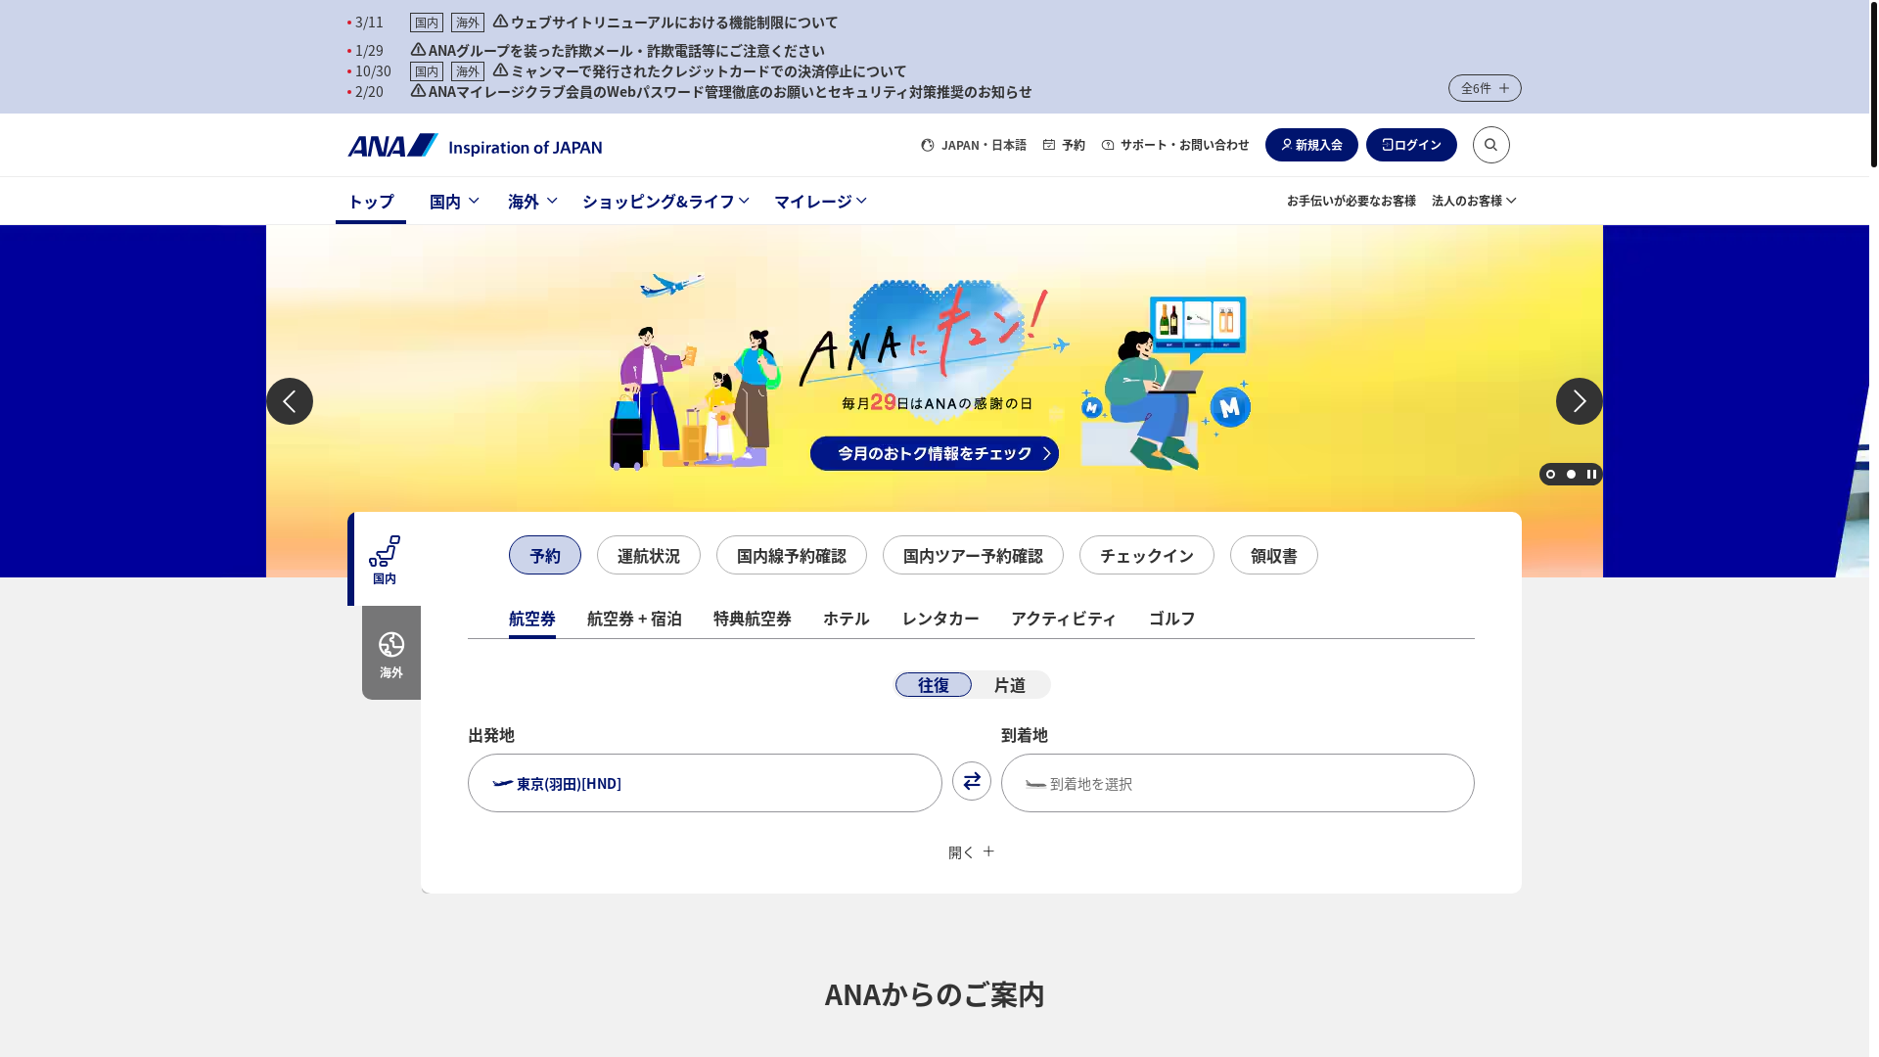The image size is (1879, 1057).
Task: Open サポート・お問い合わせ link
Action: click(1175, 145)
